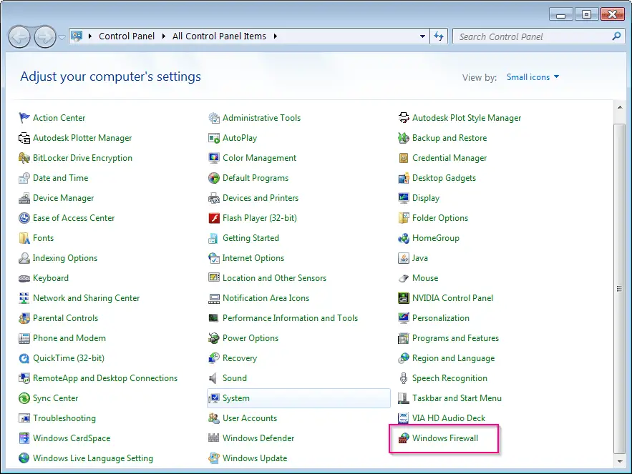Image resolution: width=632 pixels, height=474 pixels.
Task: Open the Parental Controls icon
Action: pos(24,318)
